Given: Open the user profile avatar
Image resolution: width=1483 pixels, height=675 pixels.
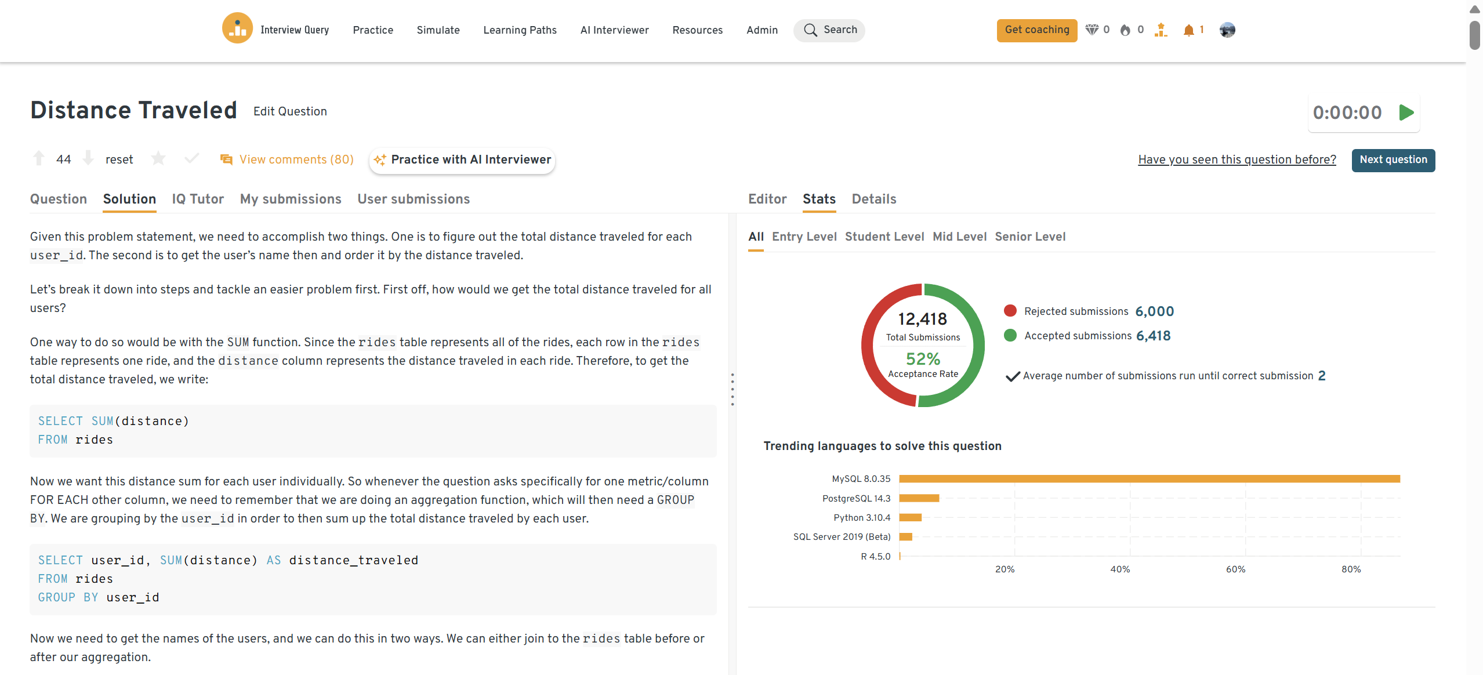Looking at the screenshot, I should [1227, 30].
